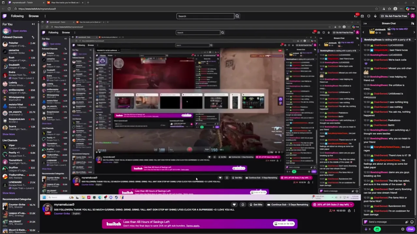The width and height of the screenshot is (417, 234).
Task: Focus the Twitch Search field
Action: (x=205, y=16)
